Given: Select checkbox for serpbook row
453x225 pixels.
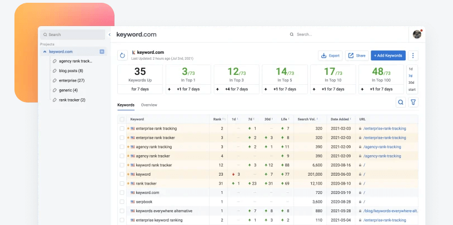Looking at the screenshot, I should 122,202.
